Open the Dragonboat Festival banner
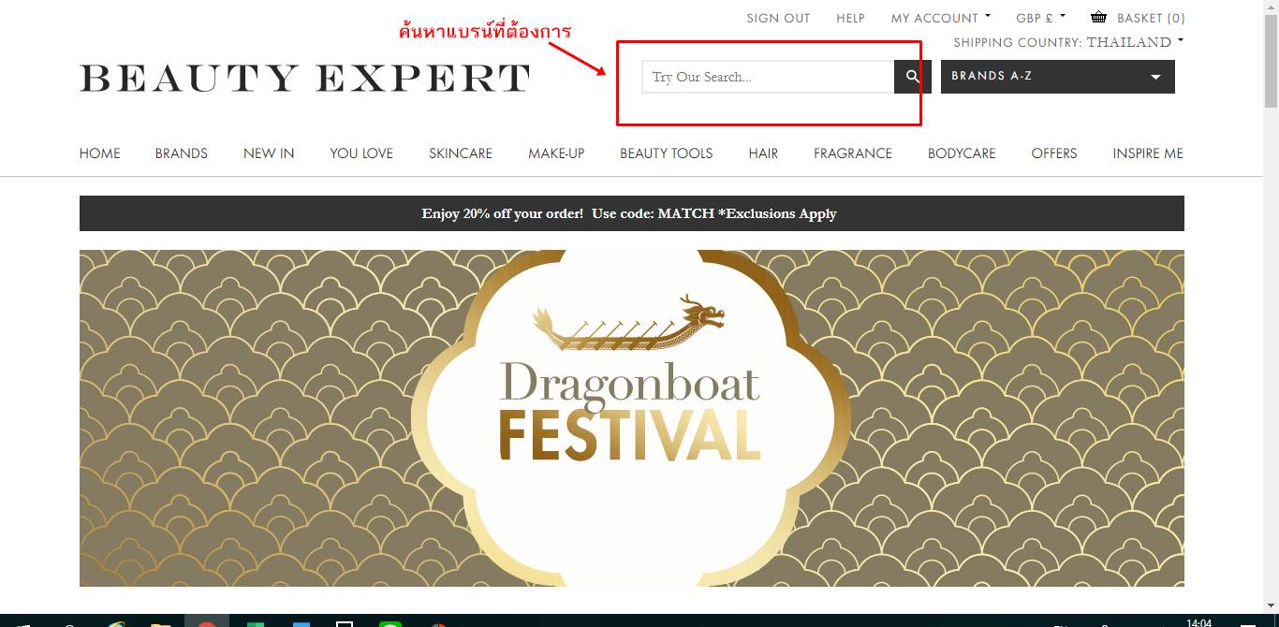The height and width of the screenshot is (627, 1279). click(632, 418)
